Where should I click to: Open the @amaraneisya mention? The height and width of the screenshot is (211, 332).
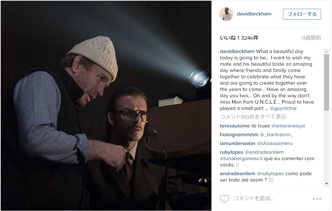288,126
